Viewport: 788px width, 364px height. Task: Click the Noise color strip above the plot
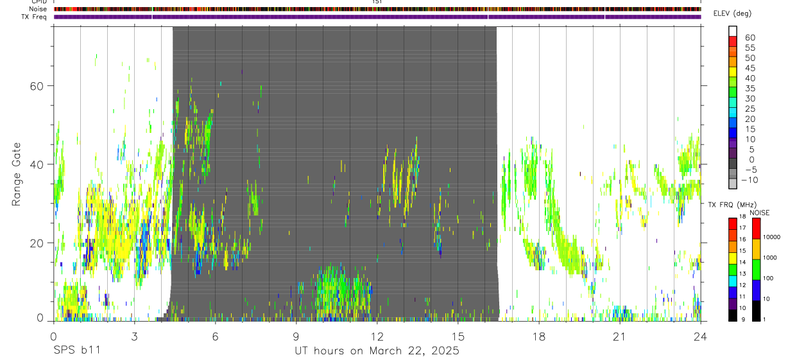pos(377,9)
